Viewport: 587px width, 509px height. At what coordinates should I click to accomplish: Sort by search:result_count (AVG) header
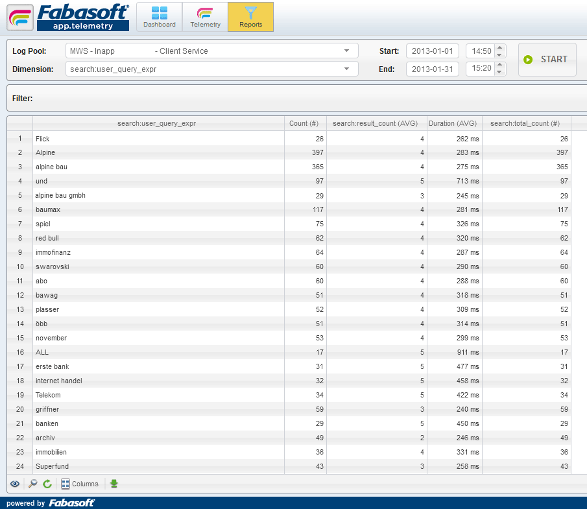377,123
